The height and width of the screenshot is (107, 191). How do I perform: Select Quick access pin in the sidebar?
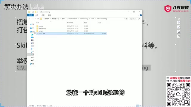(x=31, y=24)
